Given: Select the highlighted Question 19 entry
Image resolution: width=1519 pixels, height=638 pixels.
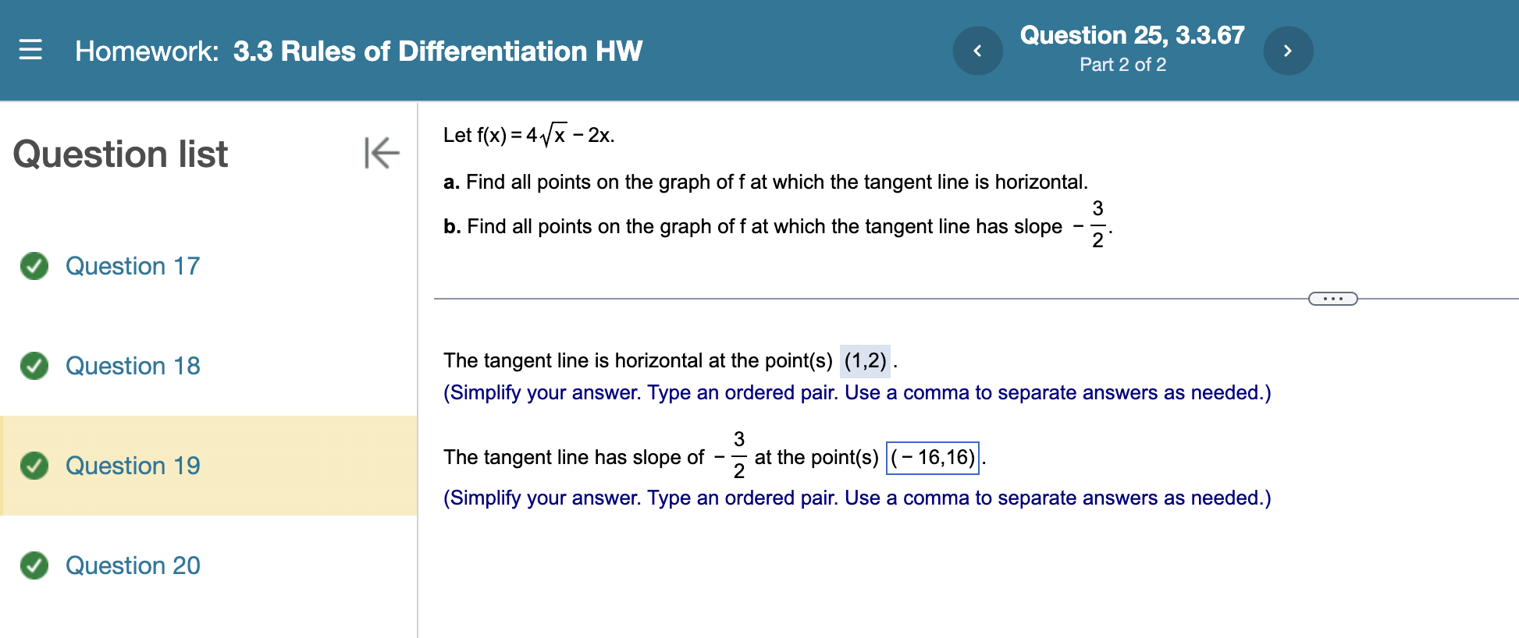Looking at the screenshot, I should point(133,466).
